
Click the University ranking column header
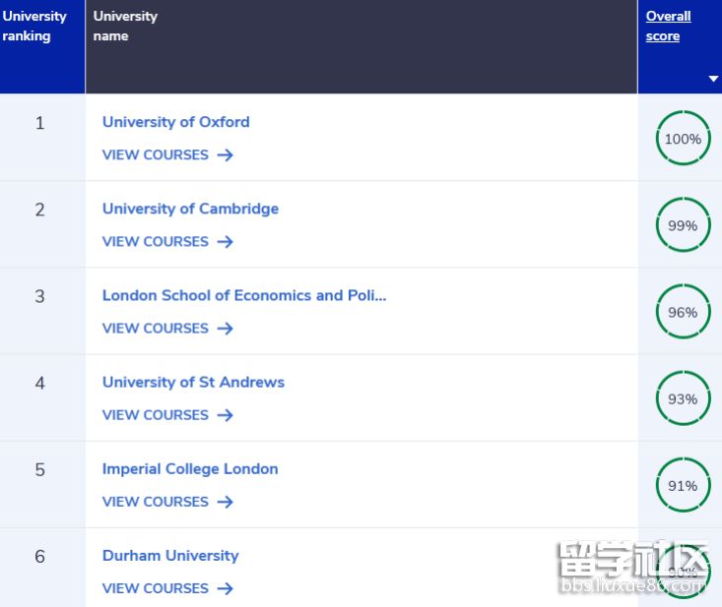click(34, 27)
